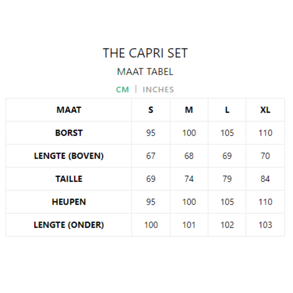Click the MAAT column header
This screenshot has width=293, height=293.
pyautogui.click(x=69, y=110)
